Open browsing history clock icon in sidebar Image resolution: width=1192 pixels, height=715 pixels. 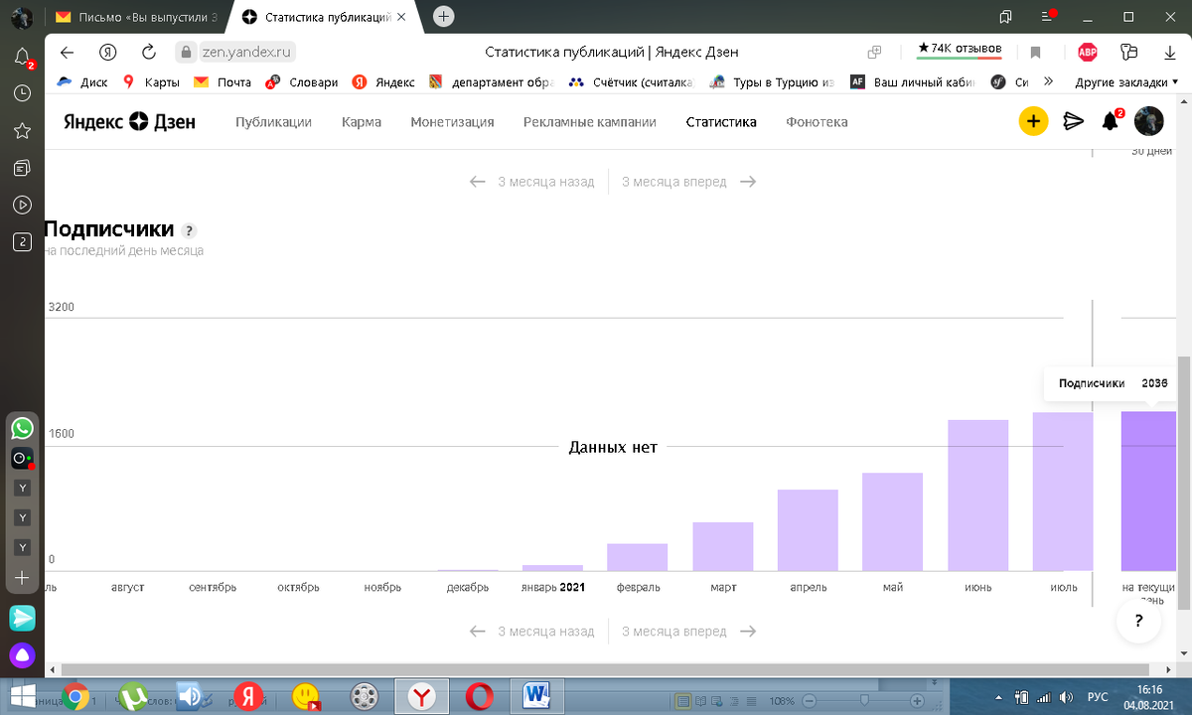coord(22,92)
